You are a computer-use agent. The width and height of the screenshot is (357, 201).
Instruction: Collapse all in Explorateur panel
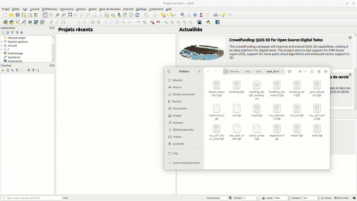17,33
